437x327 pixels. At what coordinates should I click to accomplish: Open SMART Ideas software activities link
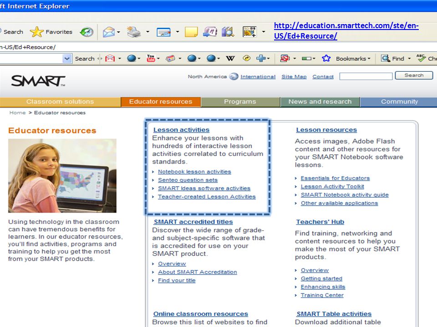tap(204, 188)
